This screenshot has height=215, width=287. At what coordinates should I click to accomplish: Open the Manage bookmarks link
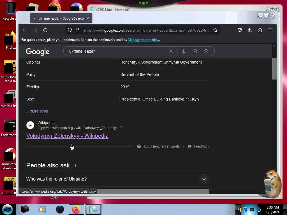point(144,40)
